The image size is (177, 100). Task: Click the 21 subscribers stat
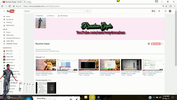point(39,16)
